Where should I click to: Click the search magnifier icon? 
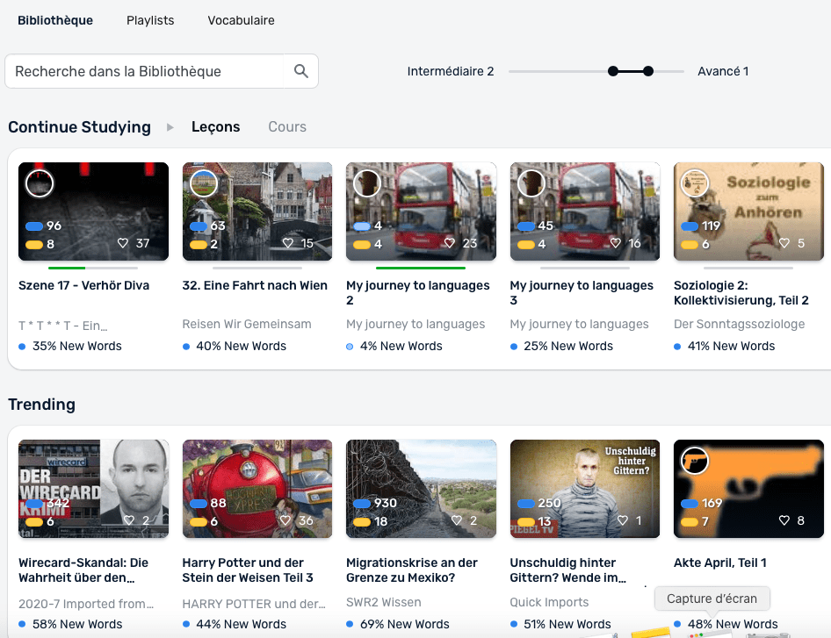tap(300, 72)
